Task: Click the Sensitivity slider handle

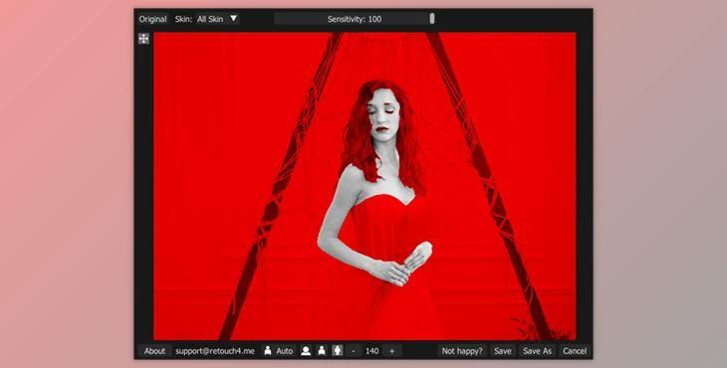Action: (x=432, y=19)
